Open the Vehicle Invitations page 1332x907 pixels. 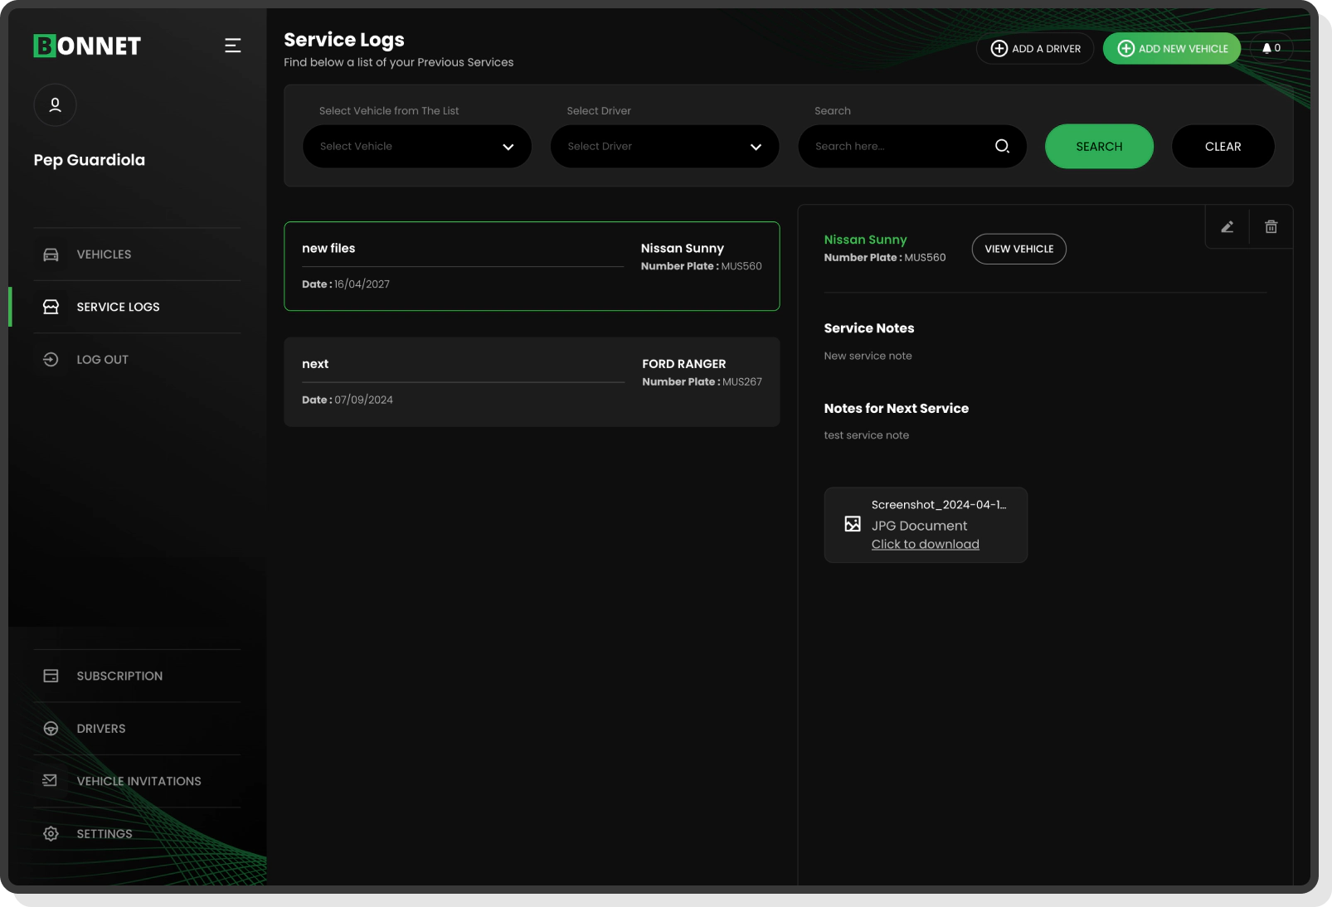139,780
